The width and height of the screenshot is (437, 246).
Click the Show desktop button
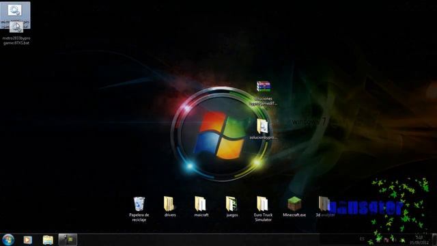[434, 240]
